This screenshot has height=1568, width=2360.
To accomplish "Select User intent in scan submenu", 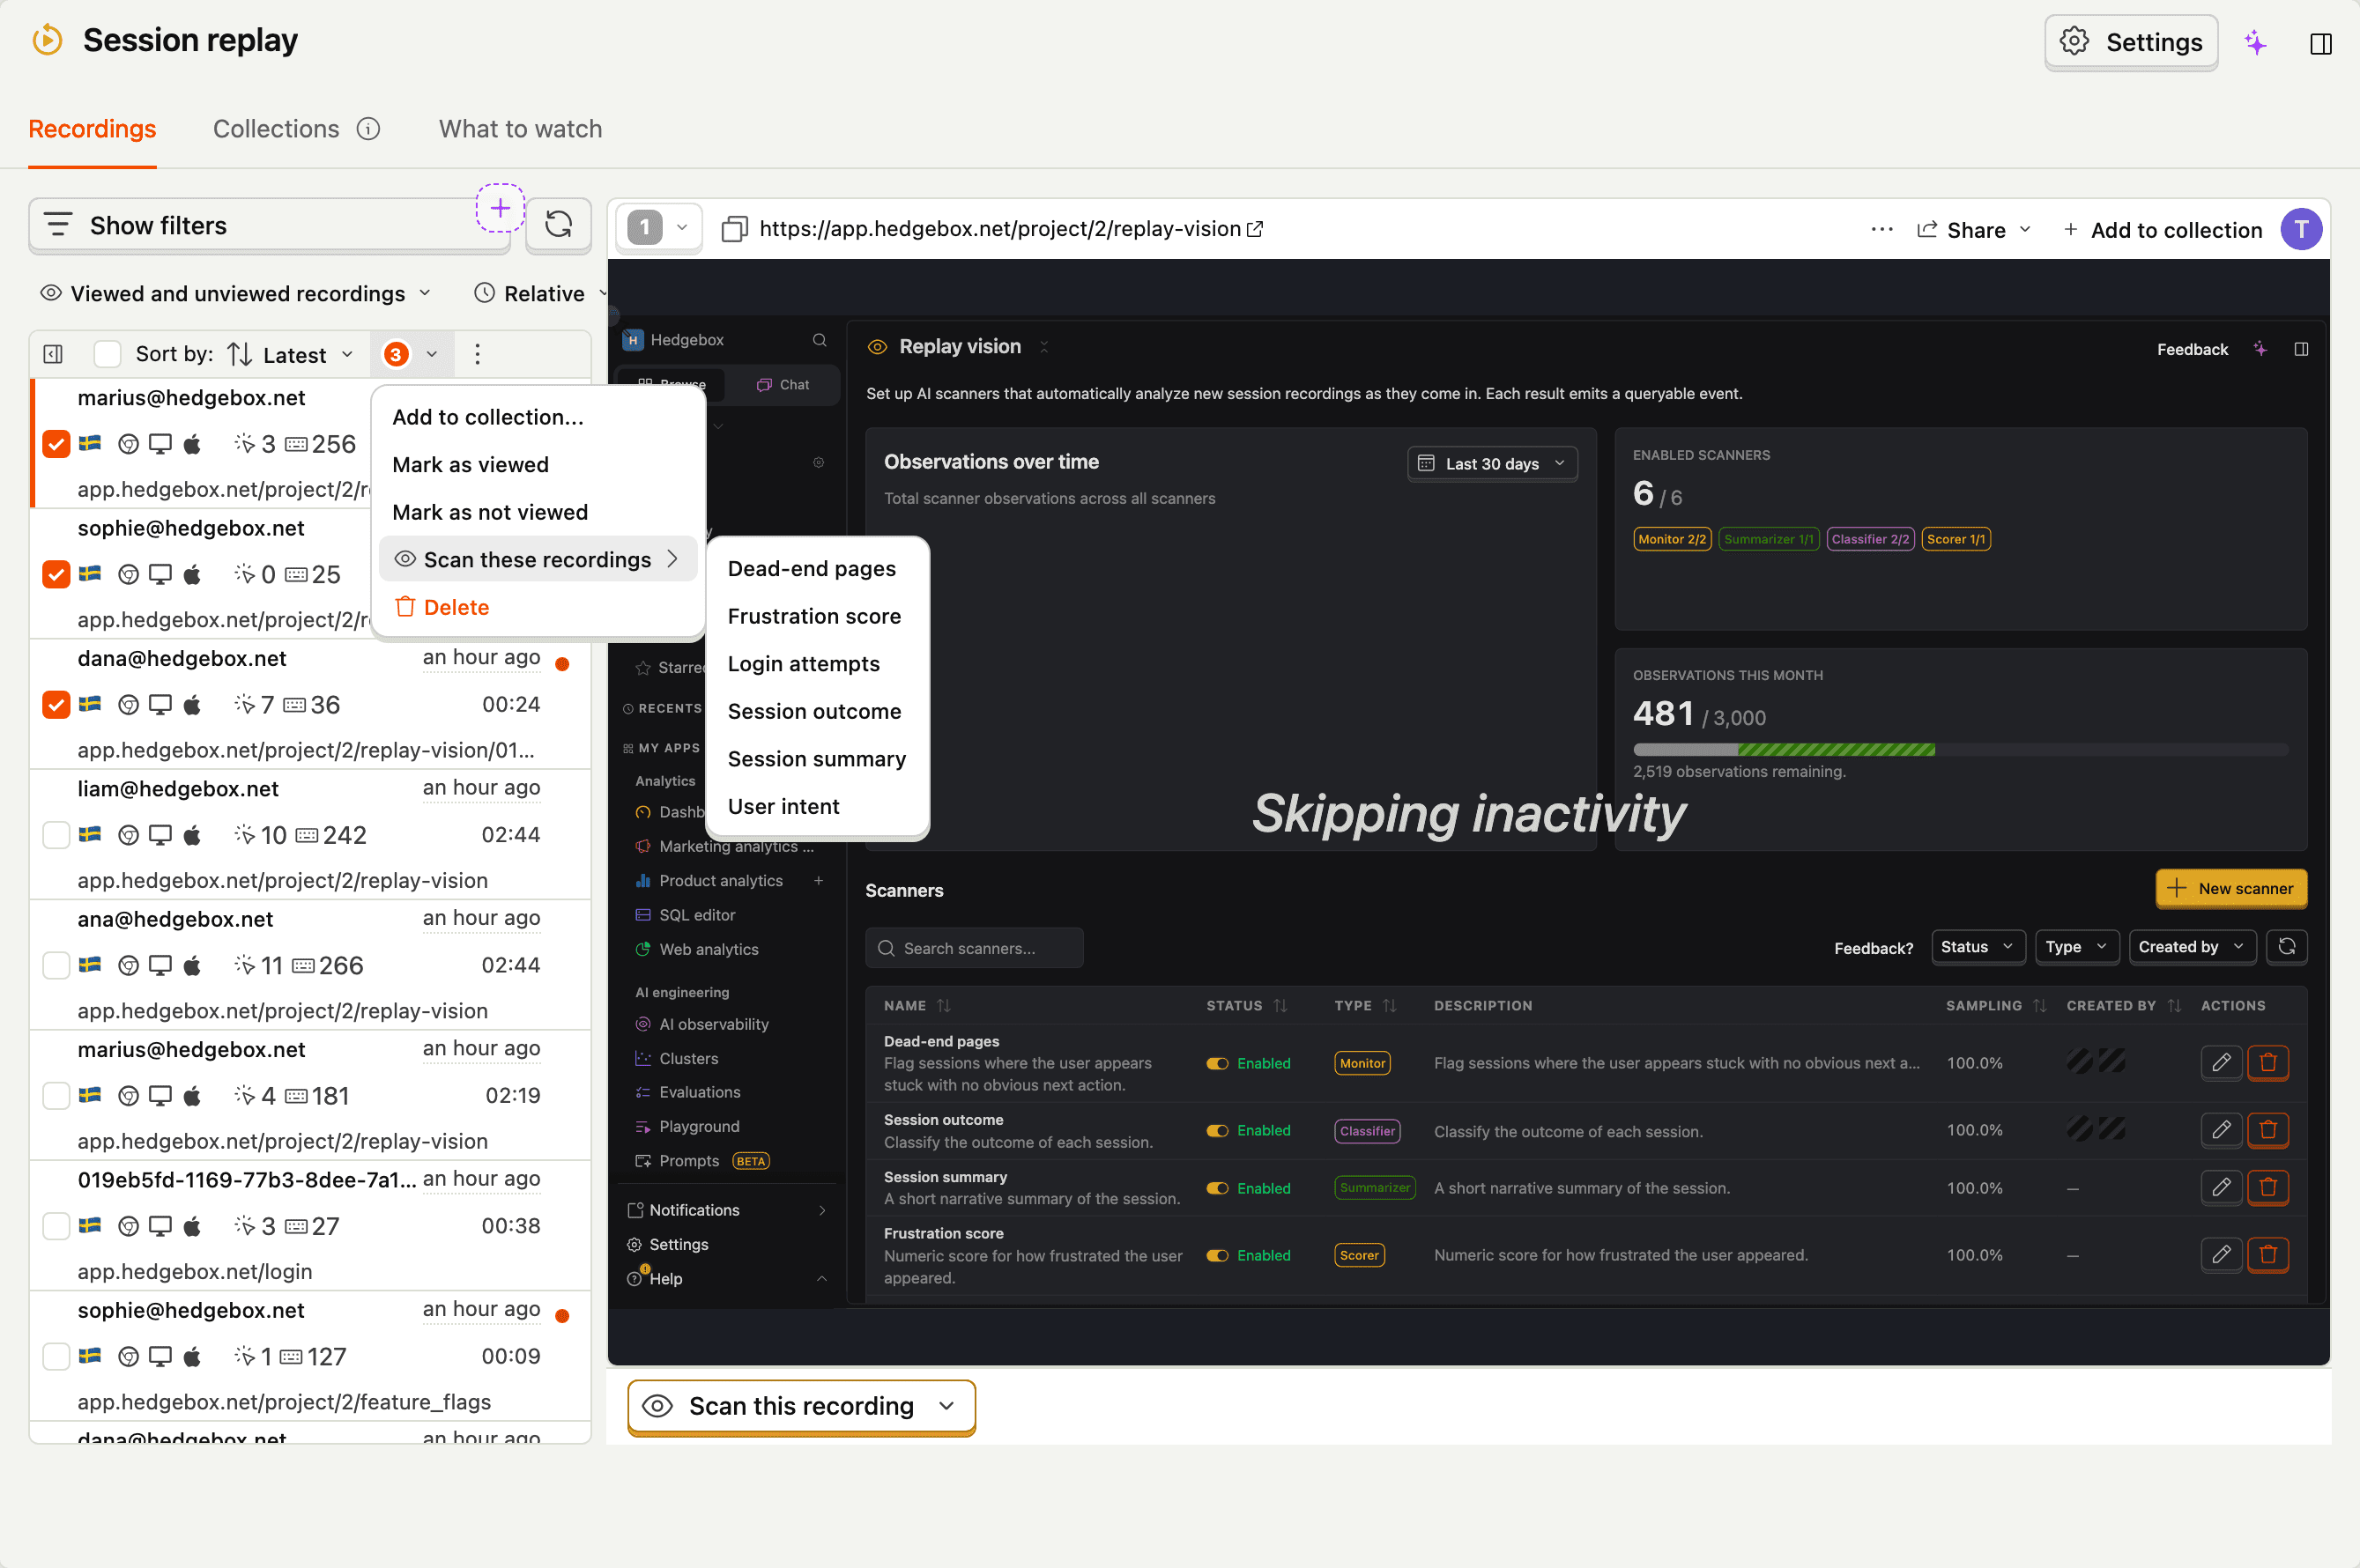I will [x=816, y=806].
